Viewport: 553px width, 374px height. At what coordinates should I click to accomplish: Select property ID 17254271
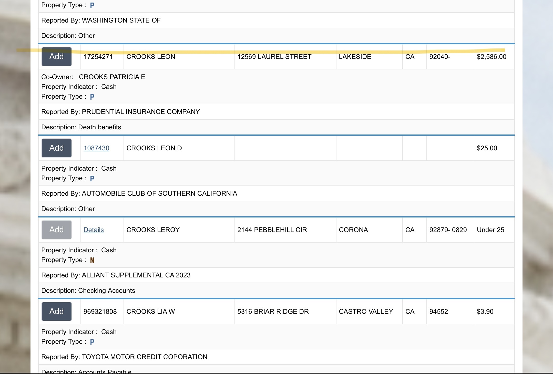[98, 57]
